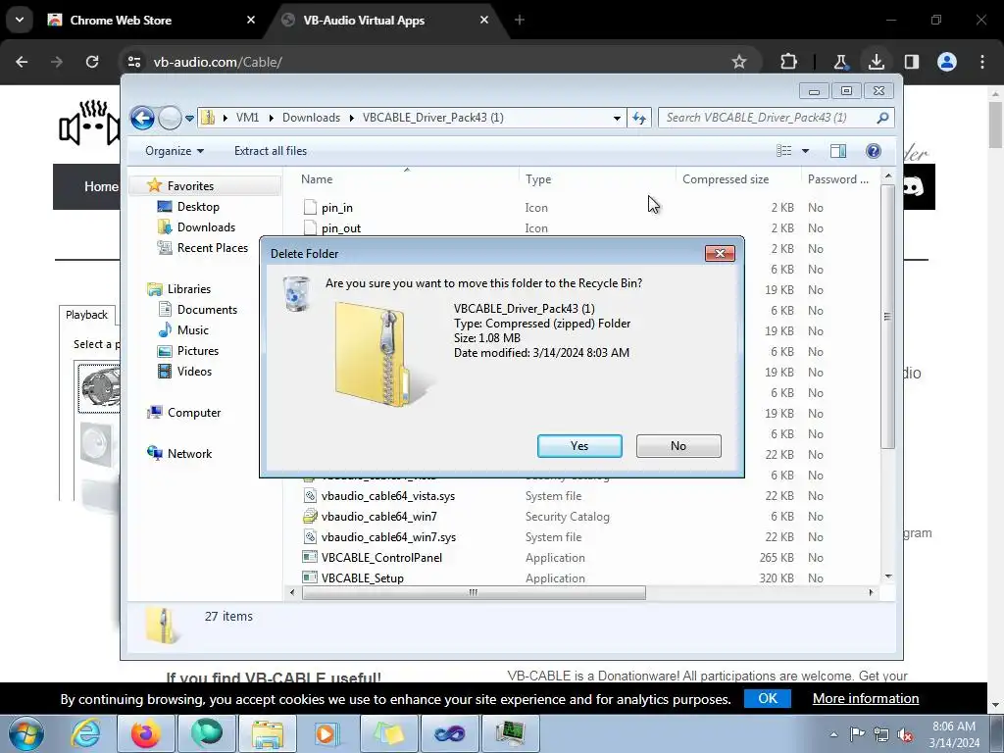The image size is (1004, 753).
Task: Launch Internet Explorer from taskbar
Action: click(84, 733)
